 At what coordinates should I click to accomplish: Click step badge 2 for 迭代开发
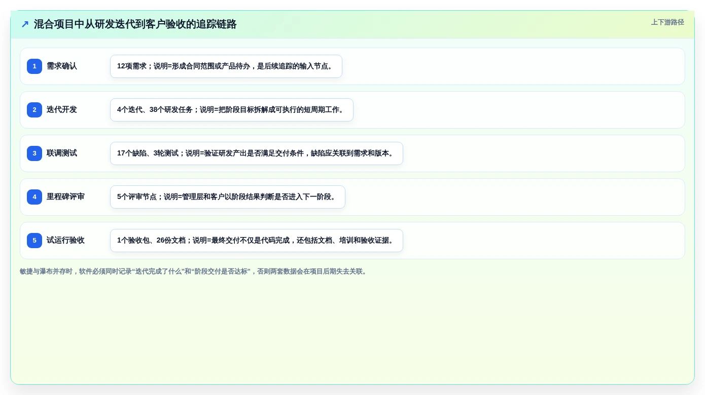[34, 110]
